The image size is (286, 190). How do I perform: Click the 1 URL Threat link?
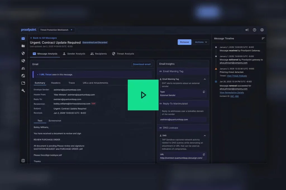pos(46,75)
